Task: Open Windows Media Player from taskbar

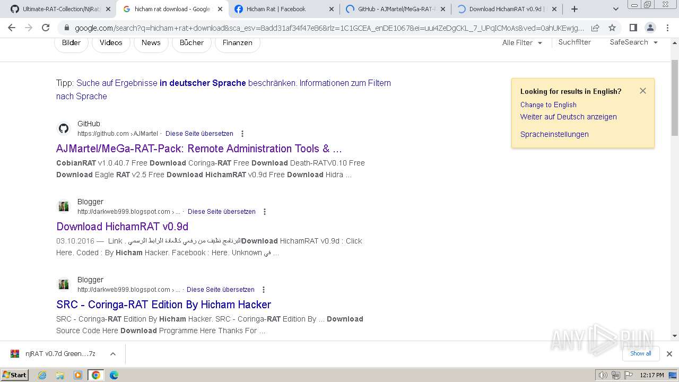Action: pyautogui.click(x=78, y=375)
